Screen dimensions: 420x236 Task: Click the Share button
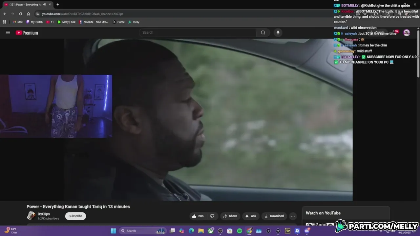(230, 216)
